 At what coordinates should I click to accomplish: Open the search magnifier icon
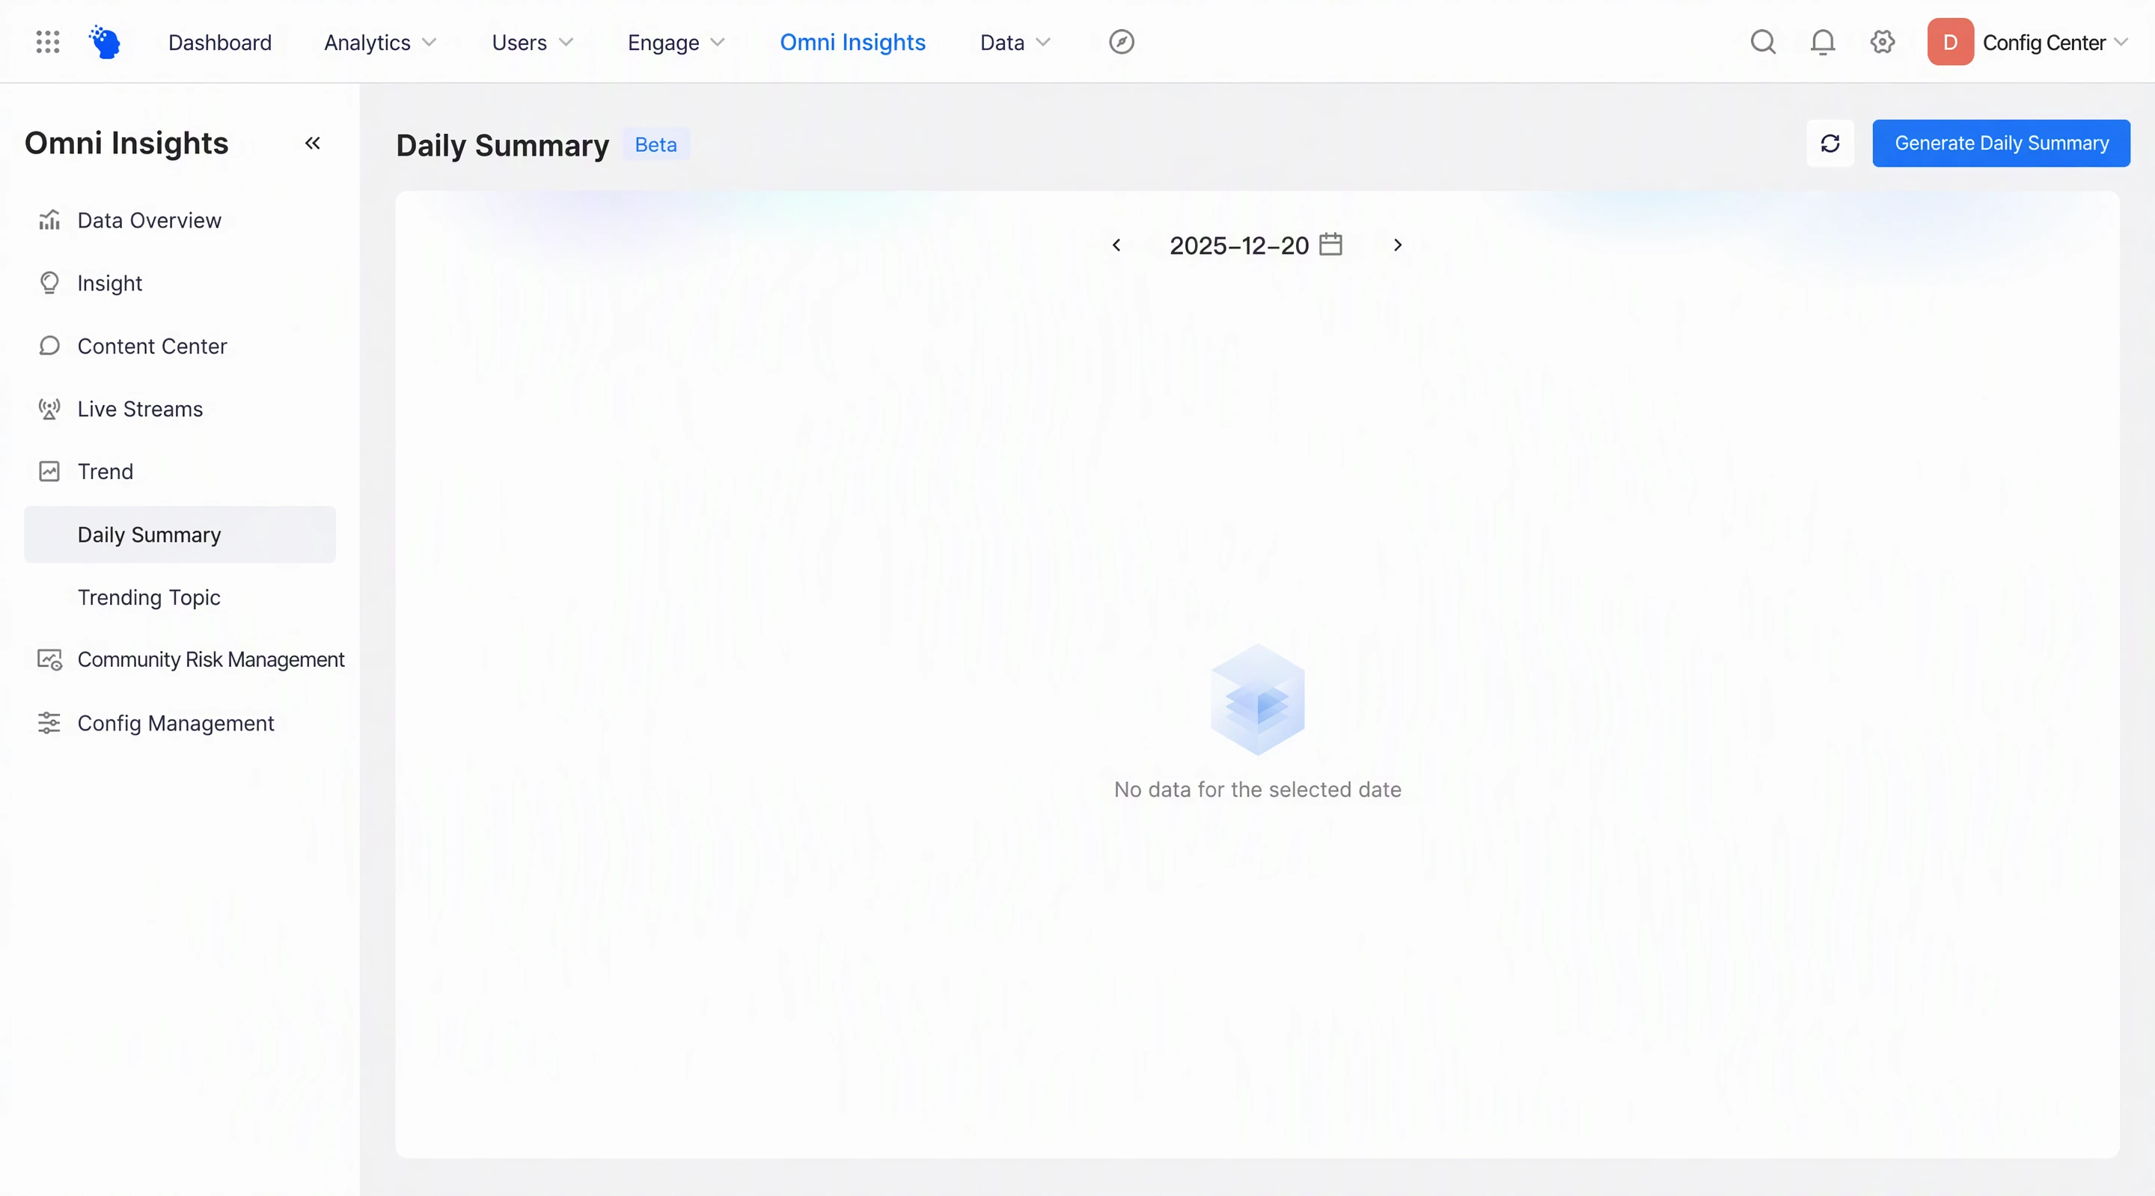click(x=1763, y=42)
